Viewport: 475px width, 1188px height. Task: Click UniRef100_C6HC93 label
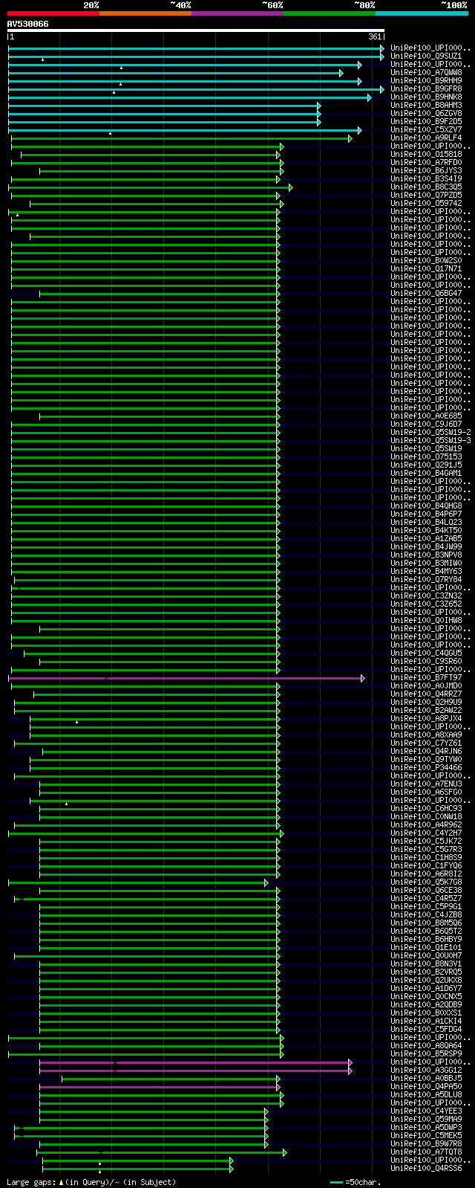426,808
